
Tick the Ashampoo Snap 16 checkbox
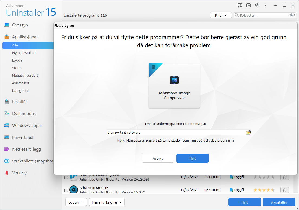pyautogui.click(x=66, y=190)
